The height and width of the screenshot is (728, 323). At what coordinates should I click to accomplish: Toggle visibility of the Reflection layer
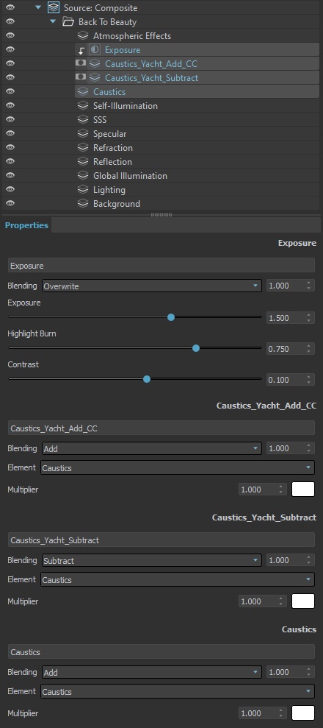[x=10, y=161]
